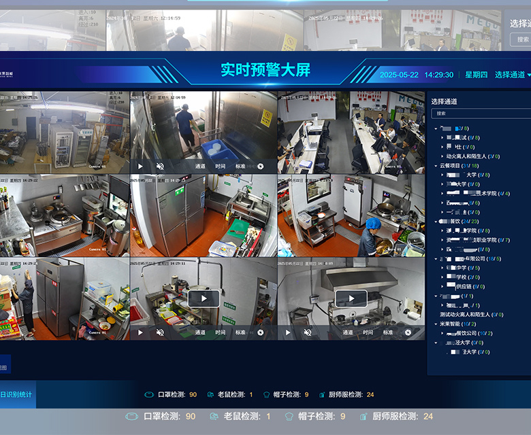Click the channel search input field
The width and height of the screenshot is (531, 435).
[480, 114]
